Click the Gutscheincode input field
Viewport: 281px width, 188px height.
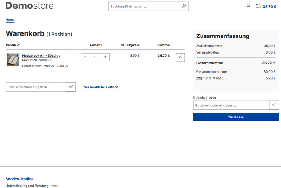tap(231, 105)
